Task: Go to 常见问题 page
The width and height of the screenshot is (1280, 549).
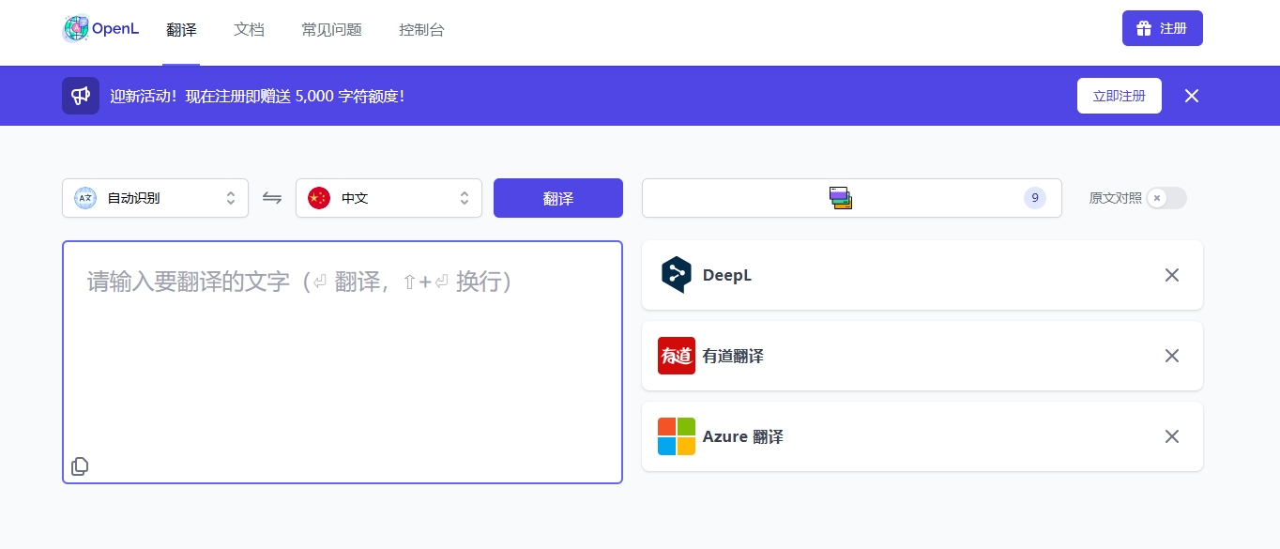Action: [x=331, y=29]
